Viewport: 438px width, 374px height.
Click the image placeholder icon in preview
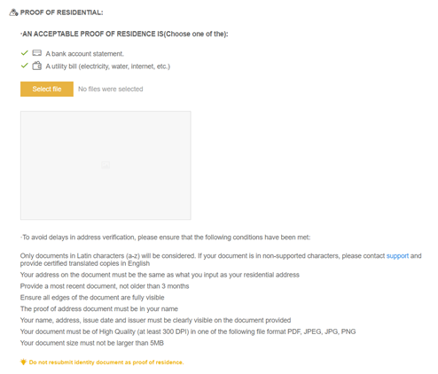[106, 165]
